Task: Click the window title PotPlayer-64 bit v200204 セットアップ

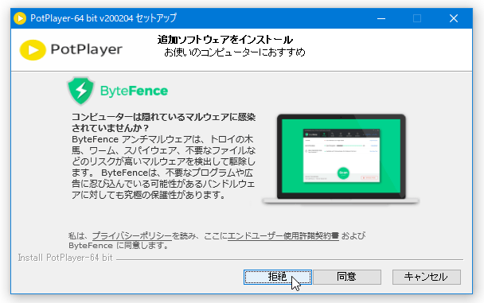Action: click(103, 18)
